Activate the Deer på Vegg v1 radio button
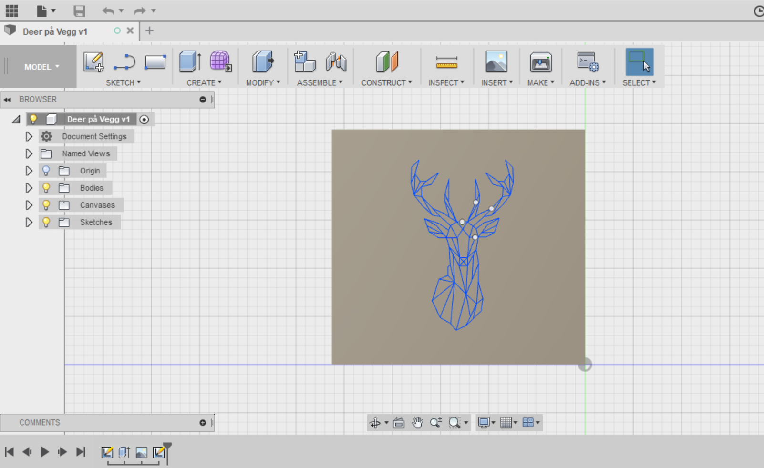764x468 pixels. tap(144, 120)
